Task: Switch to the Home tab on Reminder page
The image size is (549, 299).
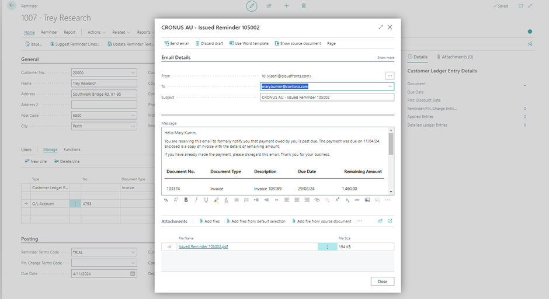Action: pos(29,32)
